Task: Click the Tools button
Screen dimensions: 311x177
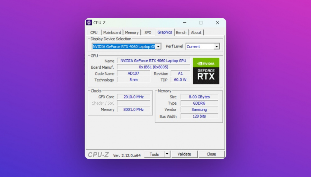Action: 154,154
